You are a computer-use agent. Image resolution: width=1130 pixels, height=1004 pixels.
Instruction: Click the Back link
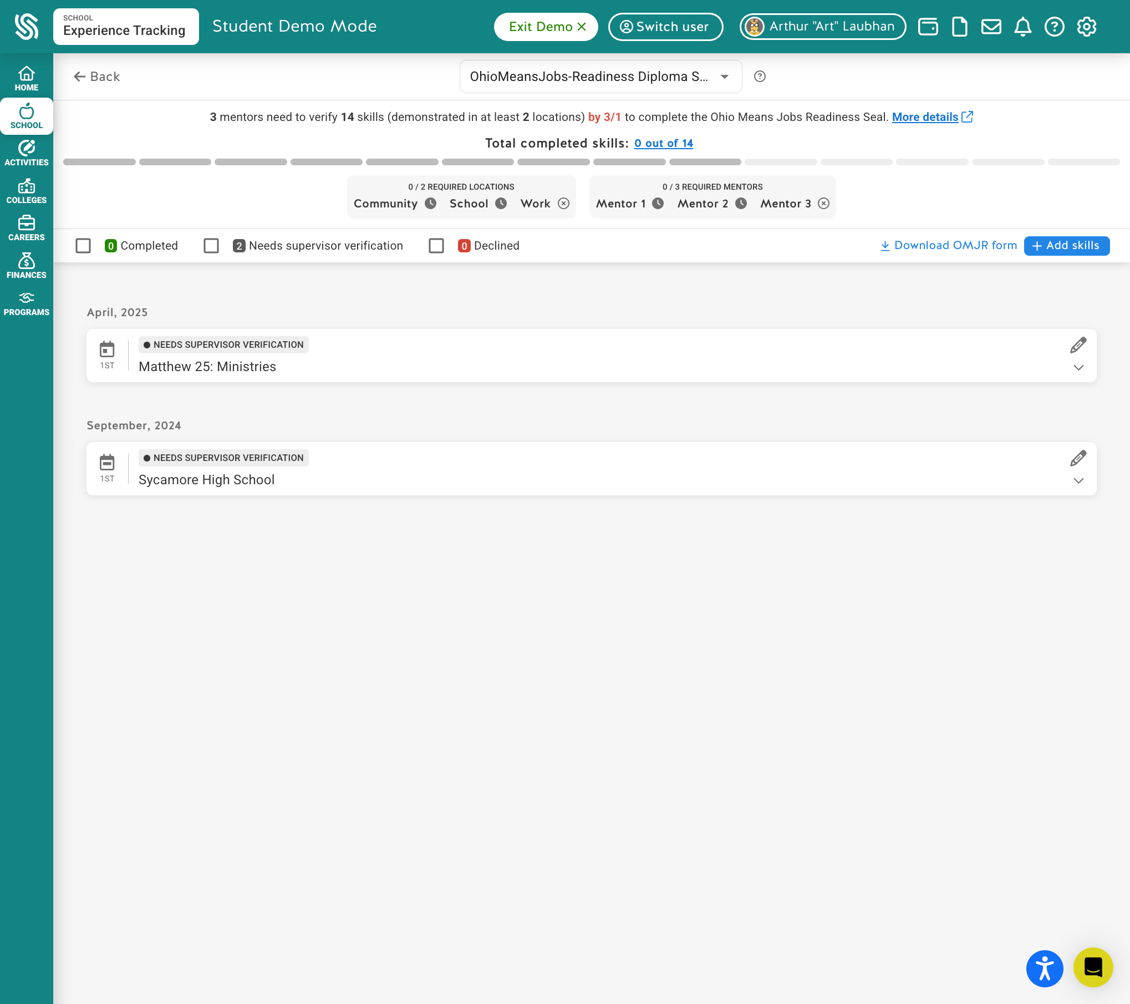point(97,77)
